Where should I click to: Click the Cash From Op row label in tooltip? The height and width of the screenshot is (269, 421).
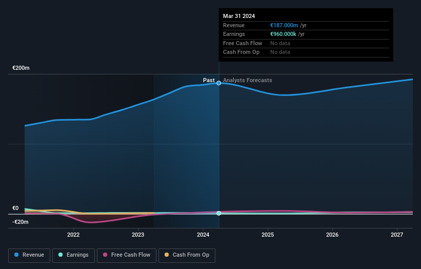click(x=241, y=52)
